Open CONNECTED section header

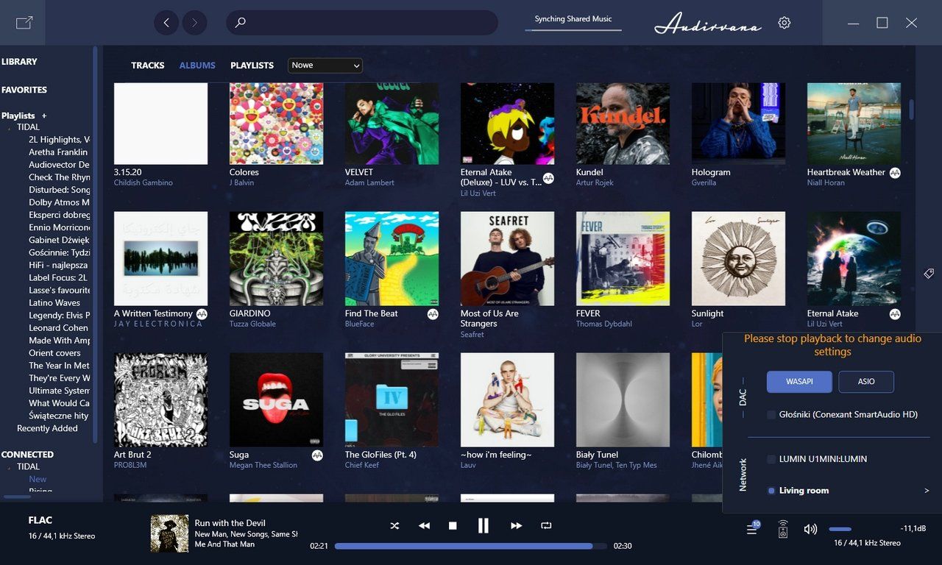[27, 455]
